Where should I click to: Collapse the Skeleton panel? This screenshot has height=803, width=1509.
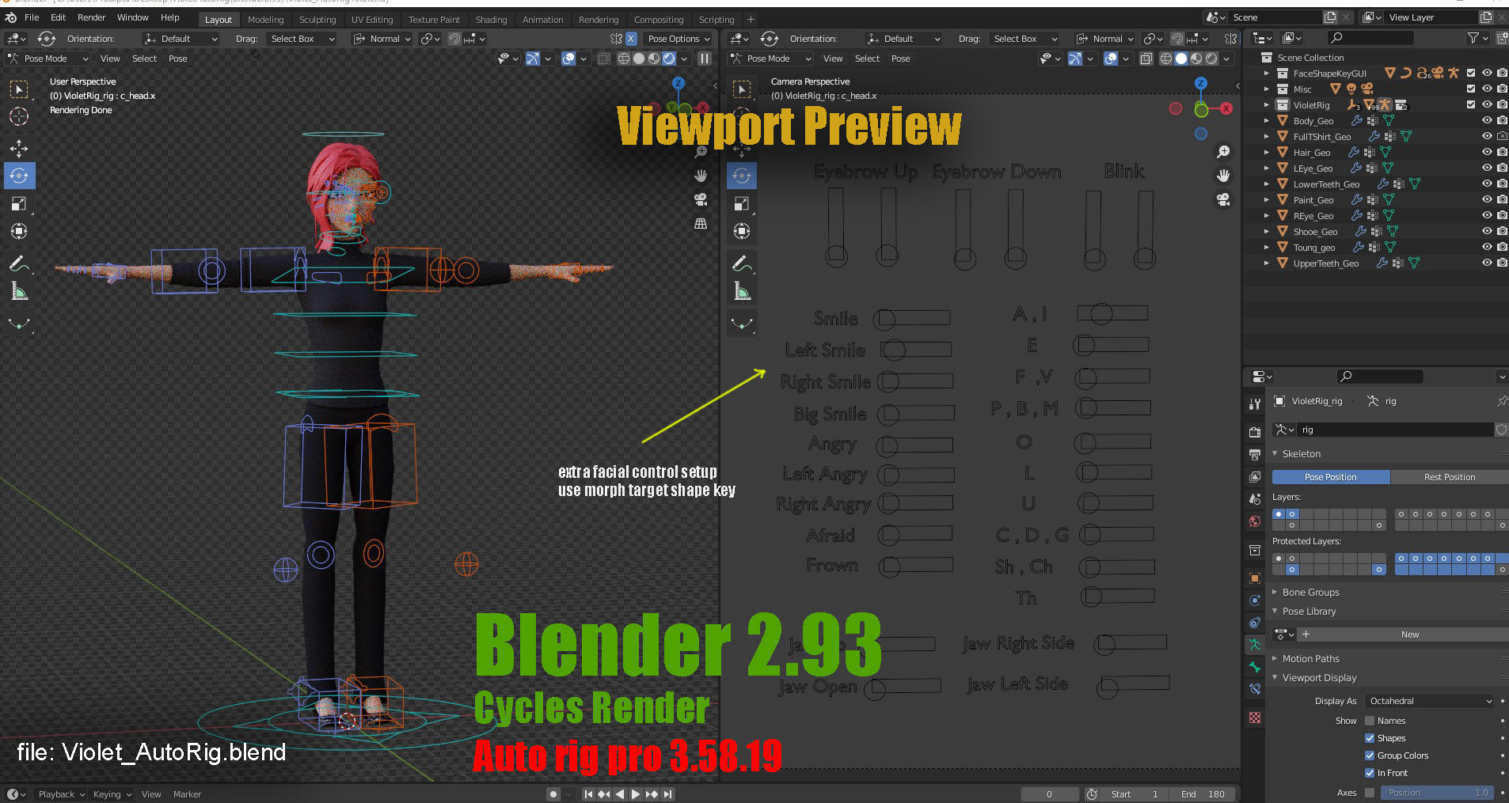click(x=1301, y=453)
